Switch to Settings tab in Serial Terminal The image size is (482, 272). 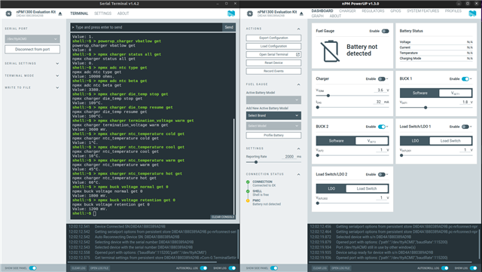(x=102, y=14)
